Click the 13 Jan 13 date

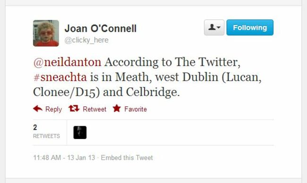pos(81,158)
